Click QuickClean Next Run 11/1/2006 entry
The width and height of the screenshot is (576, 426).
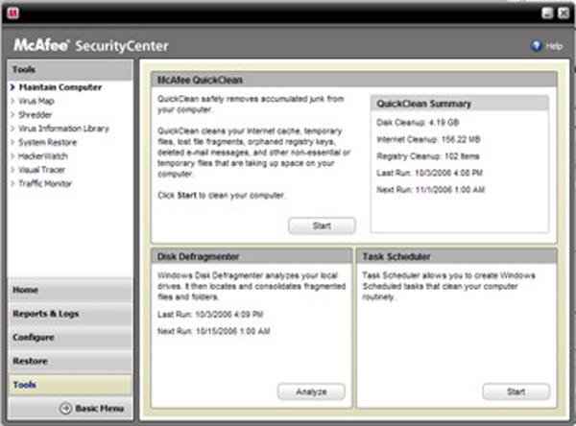tap(430, 190)
